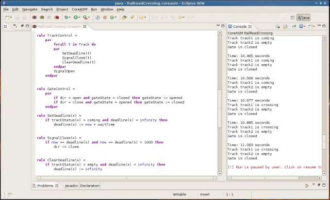The width and height of the screenshot is (330, 200).
Task: Click the Display Selected Console icon
Action: pyautogui.click(x=301, y=26)
